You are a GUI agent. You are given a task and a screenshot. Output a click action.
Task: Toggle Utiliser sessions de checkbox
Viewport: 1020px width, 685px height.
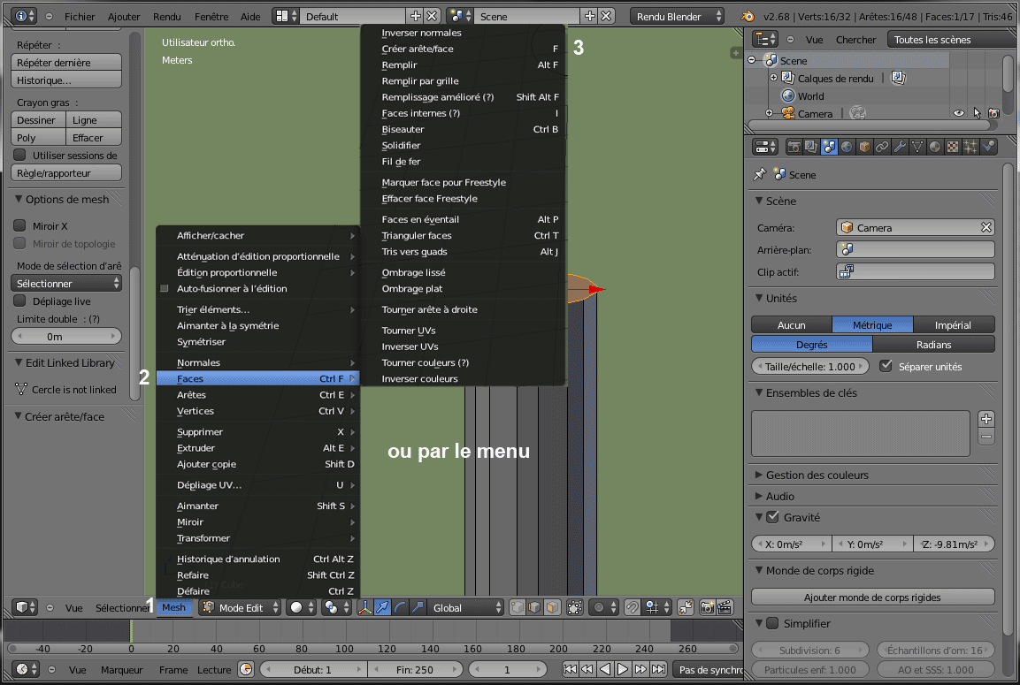[x=20, y=155]
